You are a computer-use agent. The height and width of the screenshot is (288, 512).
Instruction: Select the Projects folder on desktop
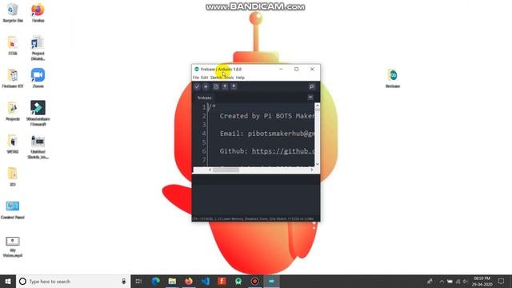pos(13,111)
